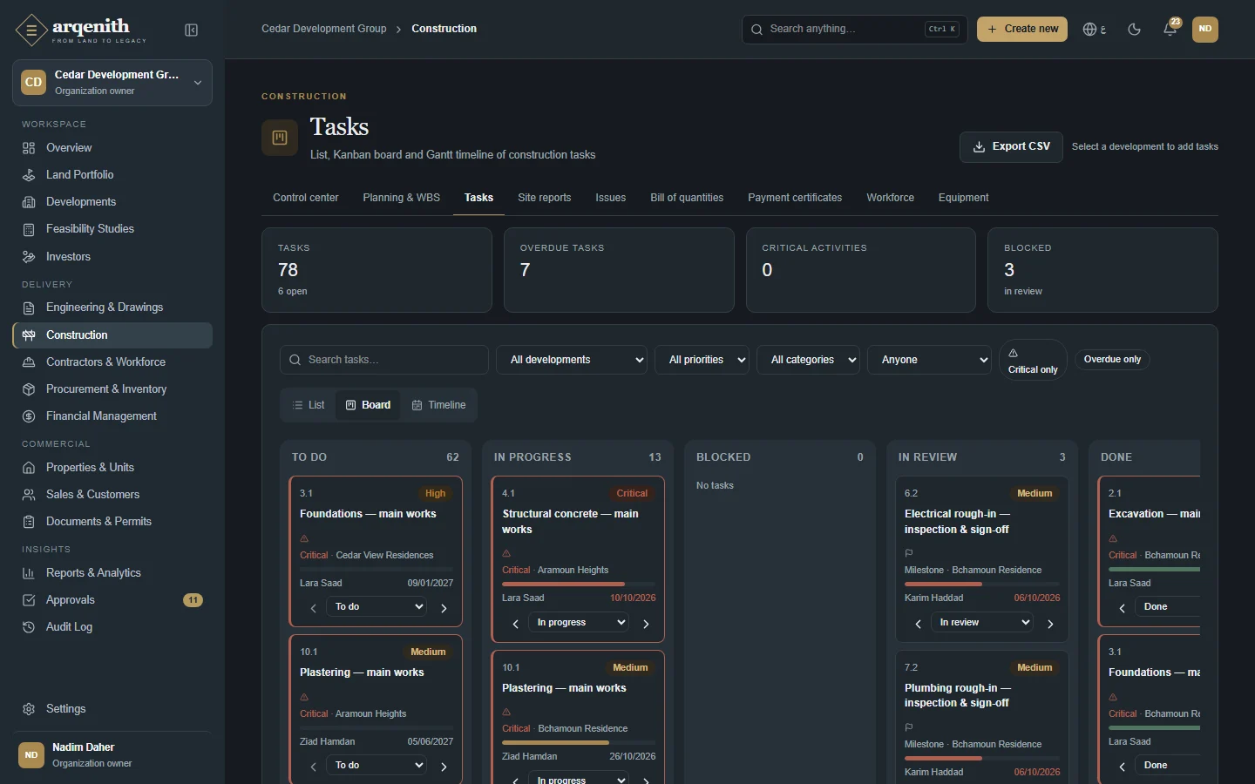The height and width of the screenshot is (784, 1255).
Task: Expand the Cedar Development Group organization switcher
Action: point(112,83)
